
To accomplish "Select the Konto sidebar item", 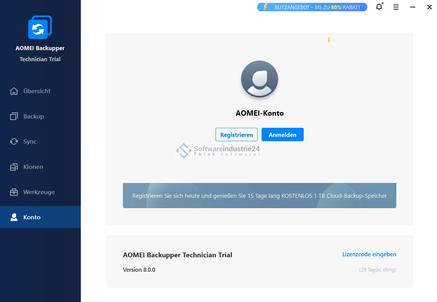I will click(32, 217).
